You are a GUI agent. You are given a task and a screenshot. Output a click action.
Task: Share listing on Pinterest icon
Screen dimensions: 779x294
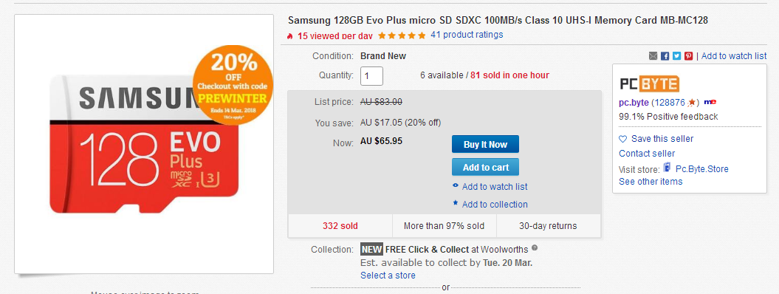tap(689, 56)
